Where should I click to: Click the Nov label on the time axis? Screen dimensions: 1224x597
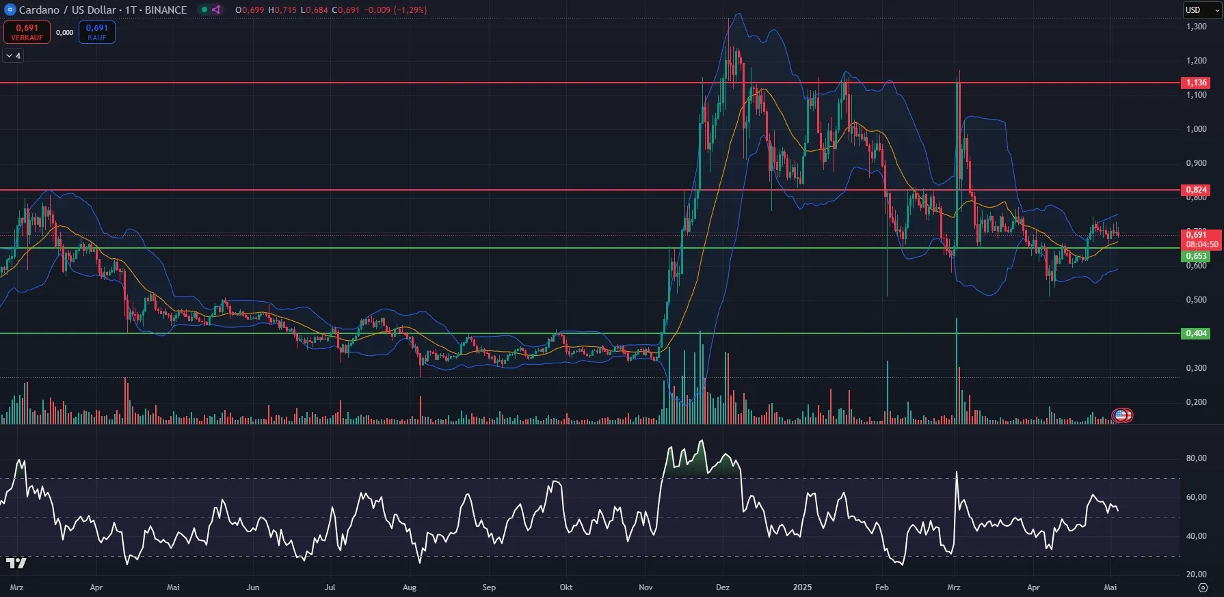[x=646, y=587]
